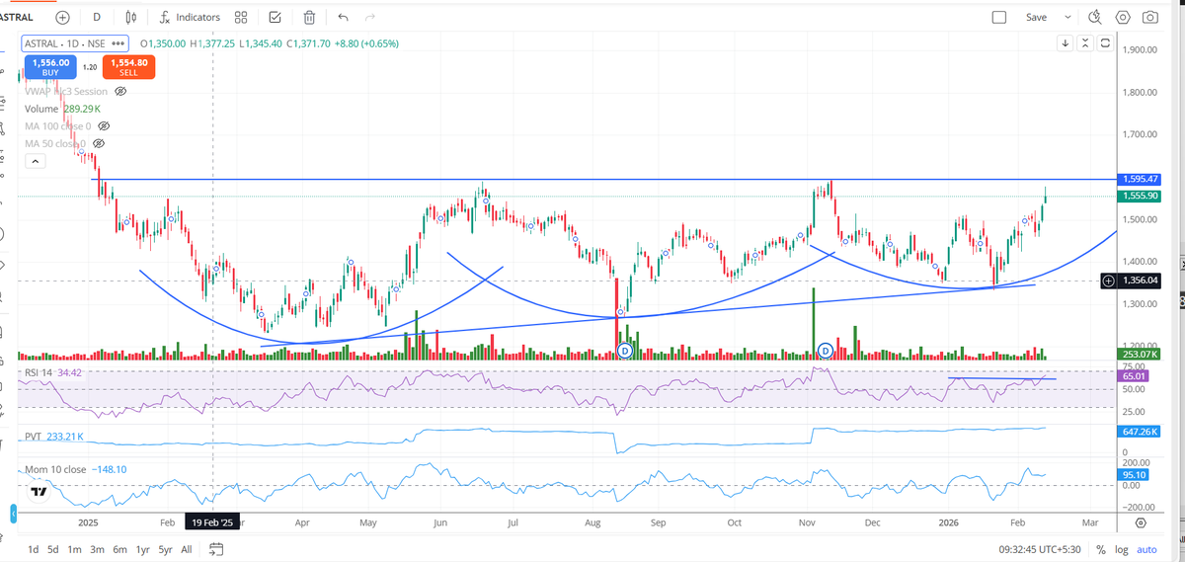Image resolution: width=1185 pixels, height=562 pixels.
Task: Click the collapse pane arrows icon
Action: [x=1085, y=43]
